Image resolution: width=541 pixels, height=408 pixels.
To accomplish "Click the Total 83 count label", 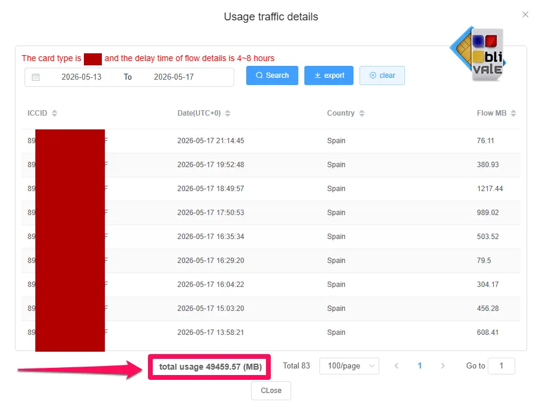I will [x=297, y=365].
